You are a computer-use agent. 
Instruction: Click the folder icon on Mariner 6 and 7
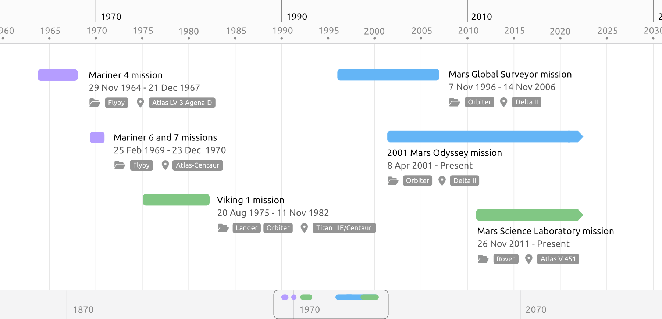[x=120, y=165]
